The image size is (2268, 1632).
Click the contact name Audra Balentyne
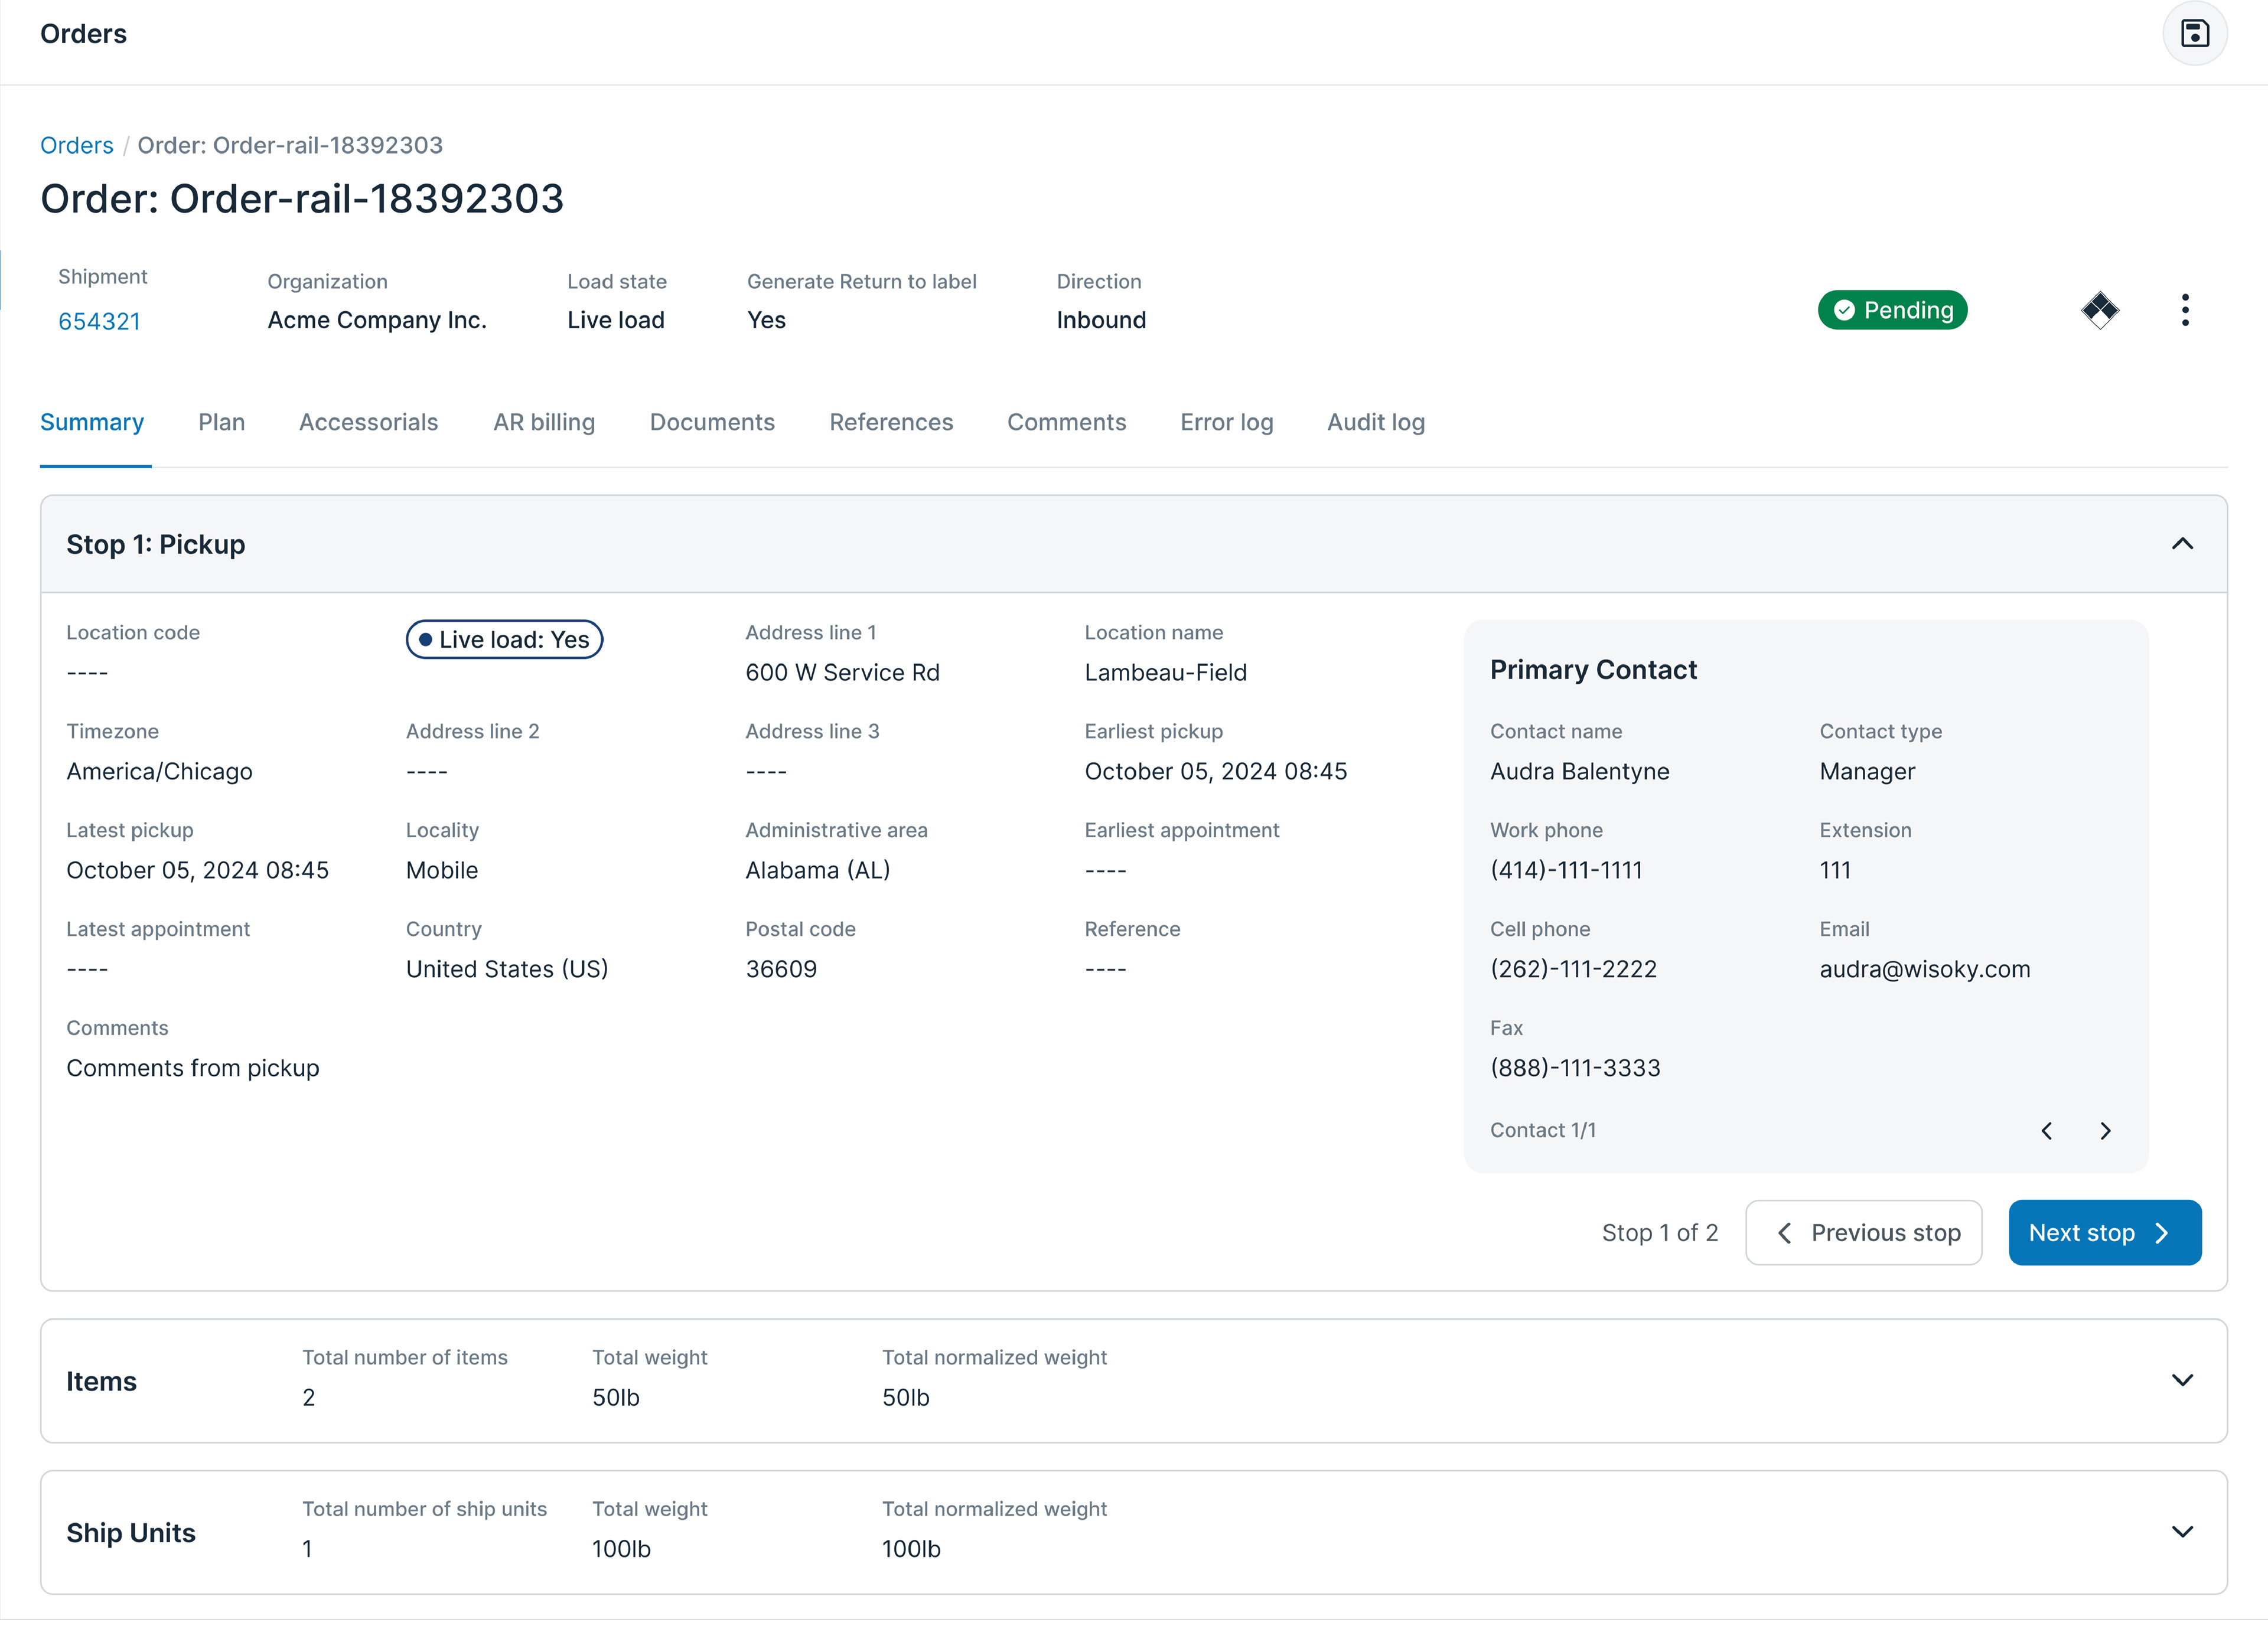[1579, 771]
